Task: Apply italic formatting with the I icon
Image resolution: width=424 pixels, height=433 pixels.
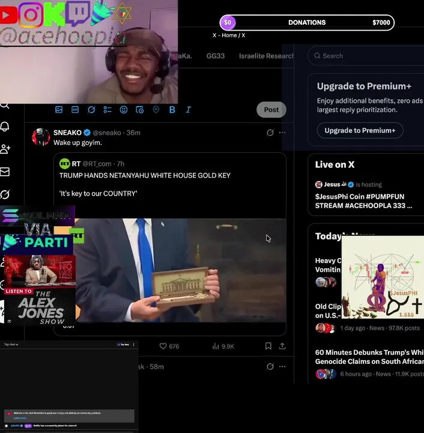Action: pos(189,109)
